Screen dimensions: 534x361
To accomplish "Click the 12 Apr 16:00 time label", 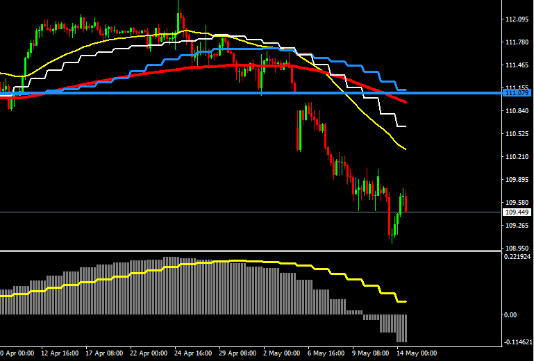I will pyautogui.click(x=60, y=353).
